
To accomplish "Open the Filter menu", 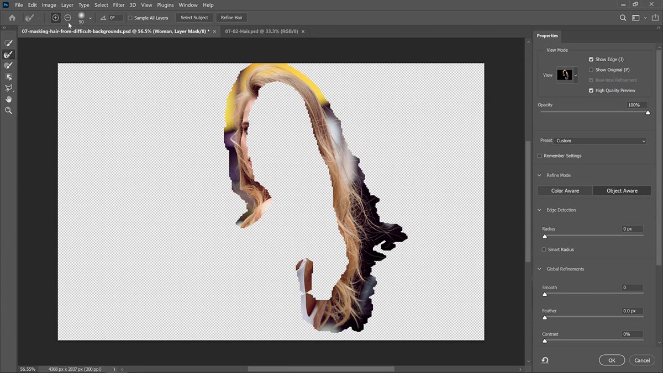I will point(119,5).
